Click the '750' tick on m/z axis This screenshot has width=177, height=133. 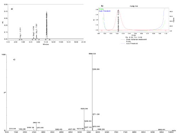125,132
